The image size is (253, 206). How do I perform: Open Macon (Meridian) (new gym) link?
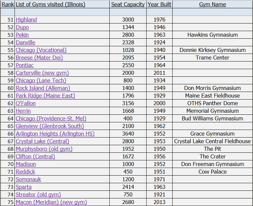(51, 202)
